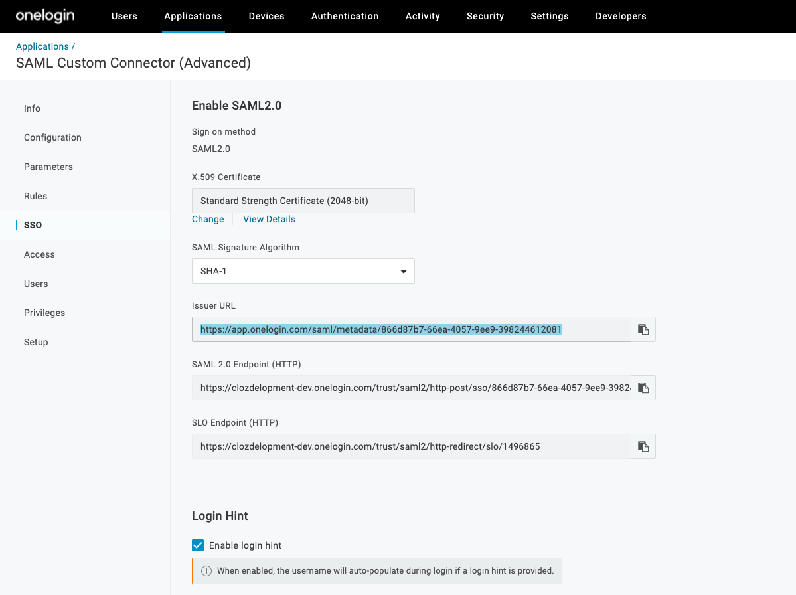Expand the SHA-1 algorithm selector arrow
The width and height of the screenshot is (796, 595).
pos(403,271)
